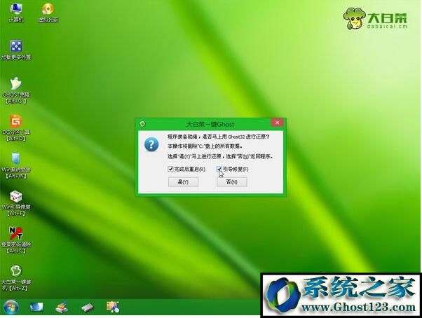
Task: Open the 计算机 desktop icon
Action: coord(16,13)
